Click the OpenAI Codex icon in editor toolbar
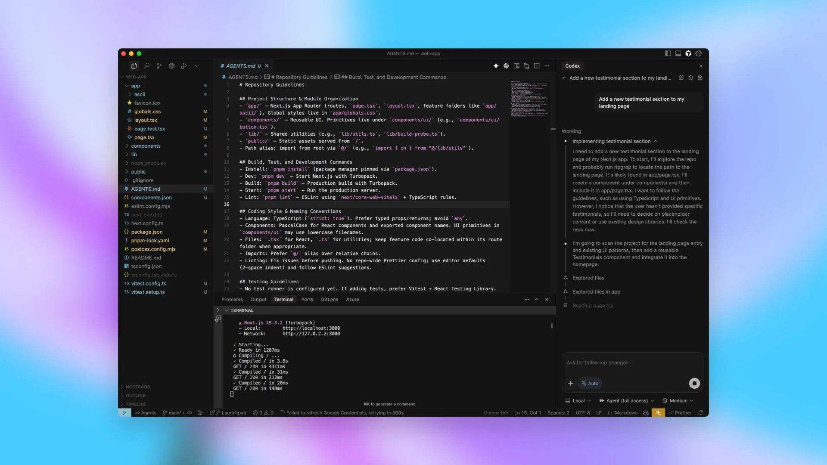The image size is (827, 465). (506, 66)
